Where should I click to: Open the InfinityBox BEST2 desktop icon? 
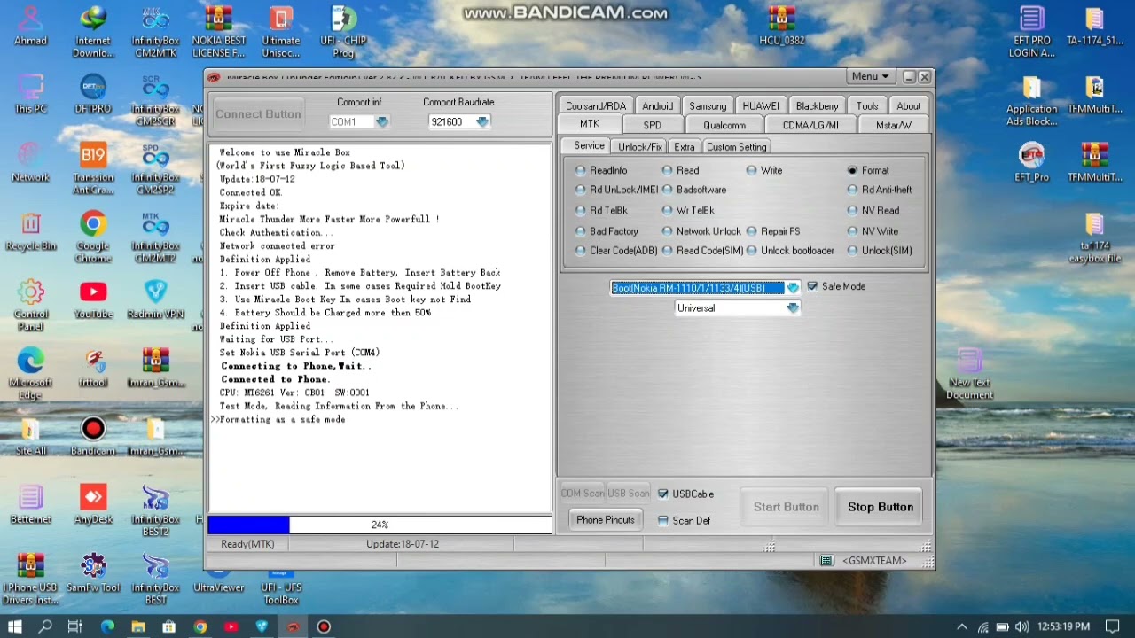click(155, 510)
